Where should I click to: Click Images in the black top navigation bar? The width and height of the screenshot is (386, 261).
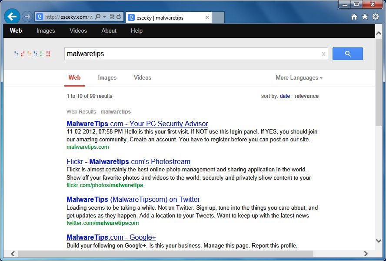pos(46,30)
